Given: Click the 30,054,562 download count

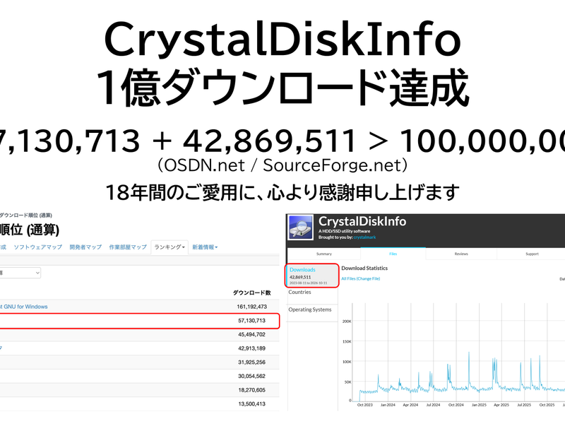Looking at the screenshot, I should point(251,376).
